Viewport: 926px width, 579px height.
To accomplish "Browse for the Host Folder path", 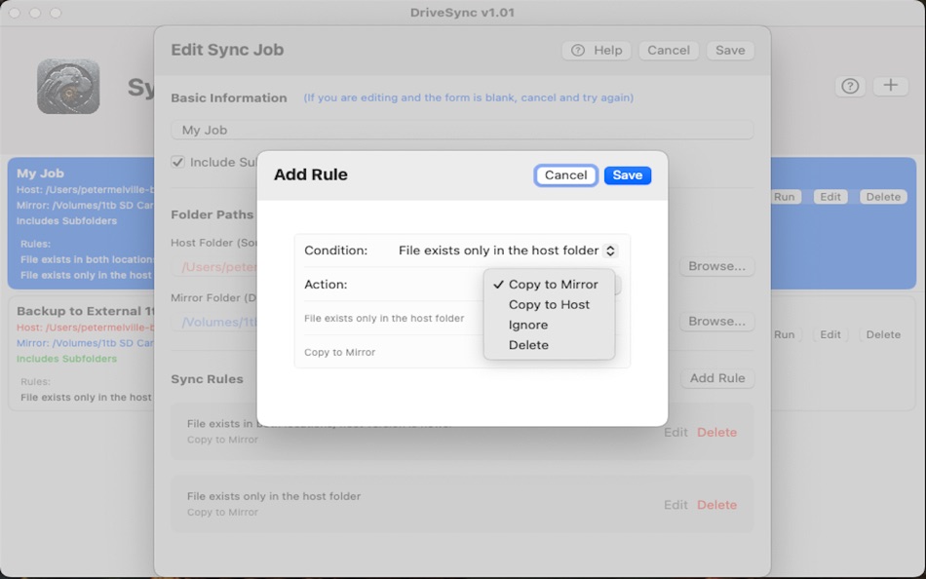I will click(716, 266).
